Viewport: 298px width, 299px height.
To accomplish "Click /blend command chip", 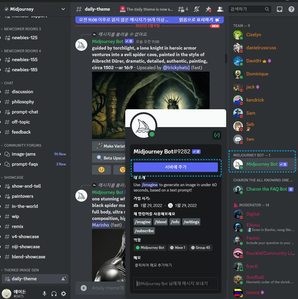I will (161, 222).
